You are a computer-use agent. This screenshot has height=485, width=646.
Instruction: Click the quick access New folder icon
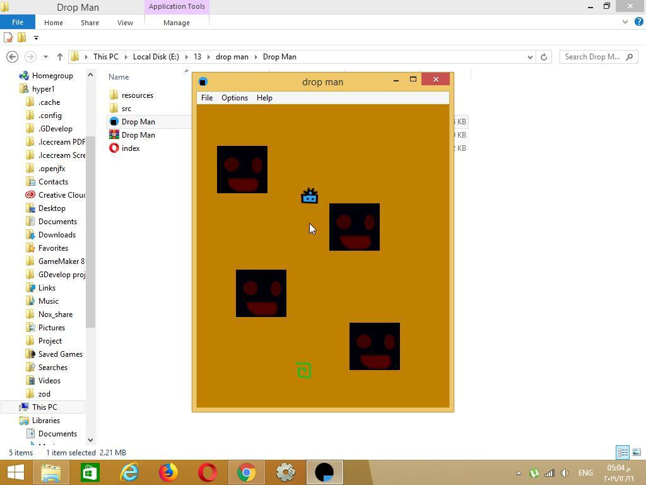(22, 37)
